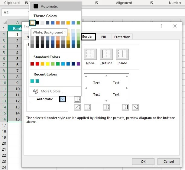185x170 pixels.
Task: Select row 24 header
Action: coord(4,167)
